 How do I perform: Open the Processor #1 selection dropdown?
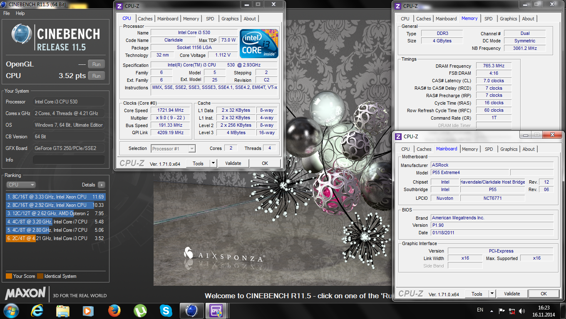coord(173,148)
